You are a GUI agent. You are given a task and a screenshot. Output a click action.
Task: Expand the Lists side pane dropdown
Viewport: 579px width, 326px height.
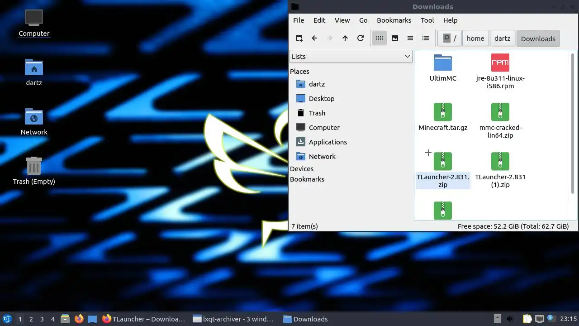(x=351, y=57)
